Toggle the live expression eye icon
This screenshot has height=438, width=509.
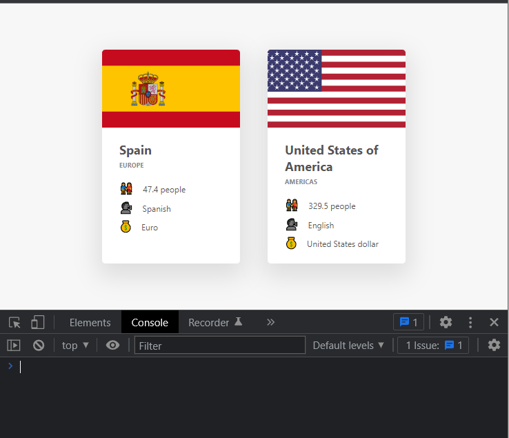coord(112,345)
